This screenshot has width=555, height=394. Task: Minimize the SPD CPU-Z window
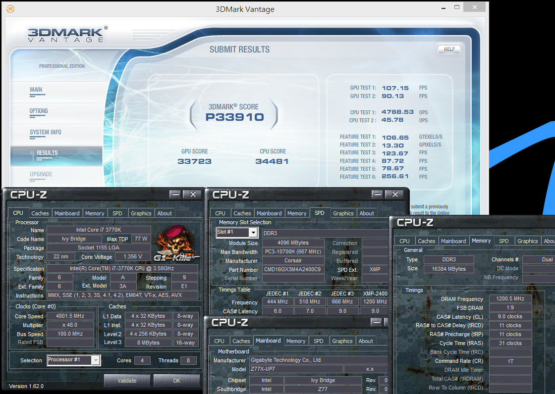(378, 194)
